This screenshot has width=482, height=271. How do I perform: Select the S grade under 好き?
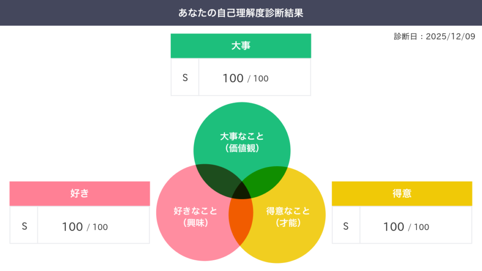pos(24,226)
